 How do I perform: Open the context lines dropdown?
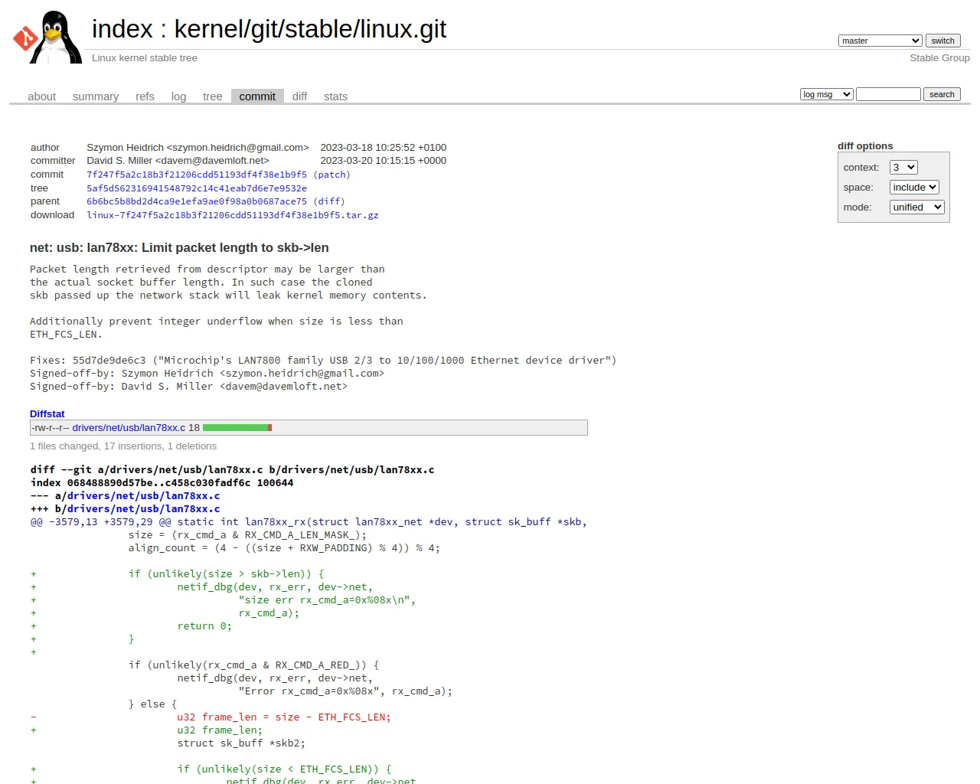(x=903, y=168)
